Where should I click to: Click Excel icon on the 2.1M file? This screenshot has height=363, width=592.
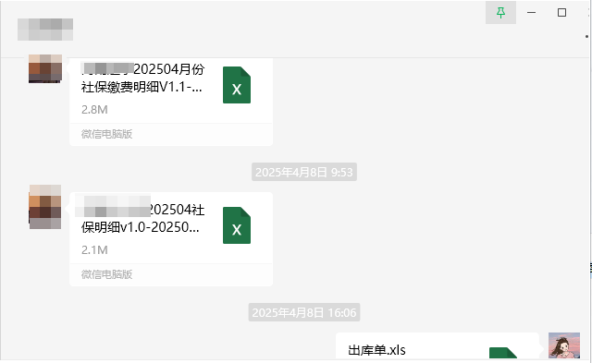pyautogui.click(x=237, y=225)
